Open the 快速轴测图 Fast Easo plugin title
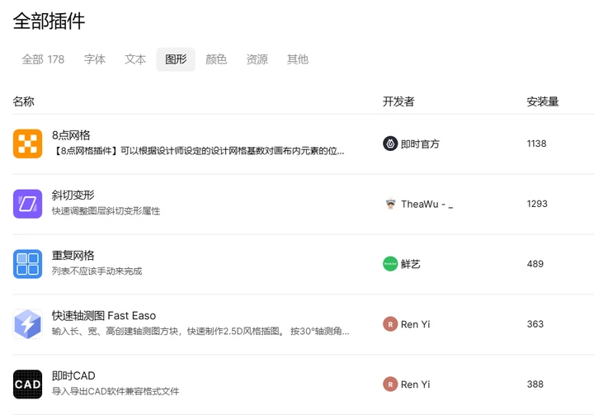This screenshot has width=594, height=415. point(104,316)
